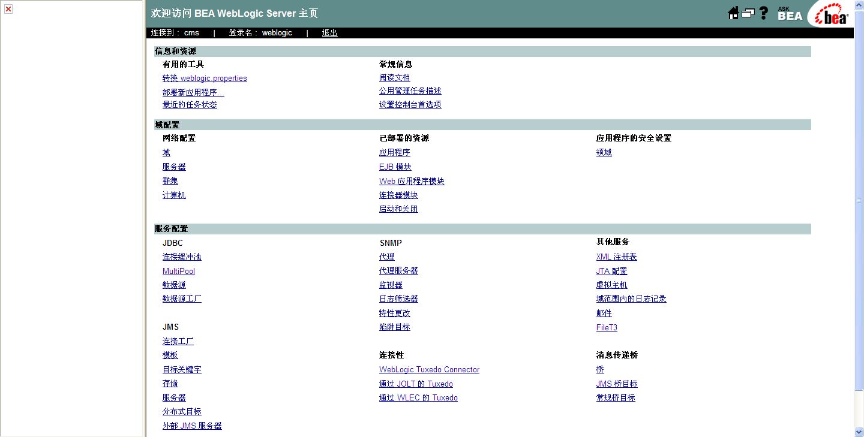Viewport: 864px width, 437px height.
Task: Open JMS 桥目标 link
Action: point(617,384)
